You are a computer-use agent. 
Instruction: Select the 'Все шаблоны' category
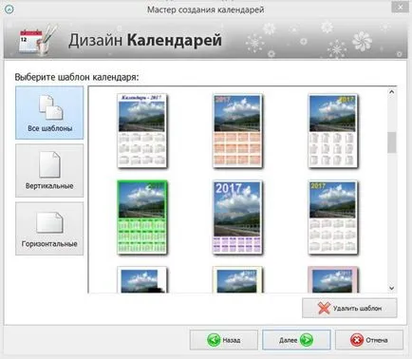pyautogui.click(x=49, y=113)
